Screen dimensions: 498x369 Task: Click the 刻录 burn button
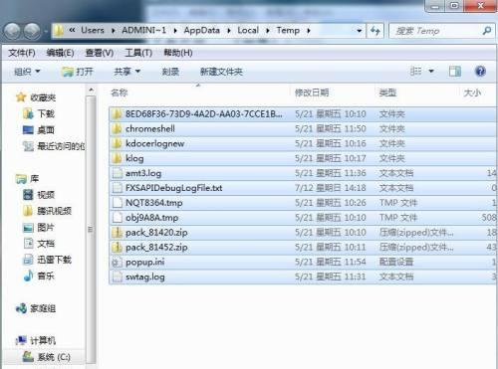point(170,72)
